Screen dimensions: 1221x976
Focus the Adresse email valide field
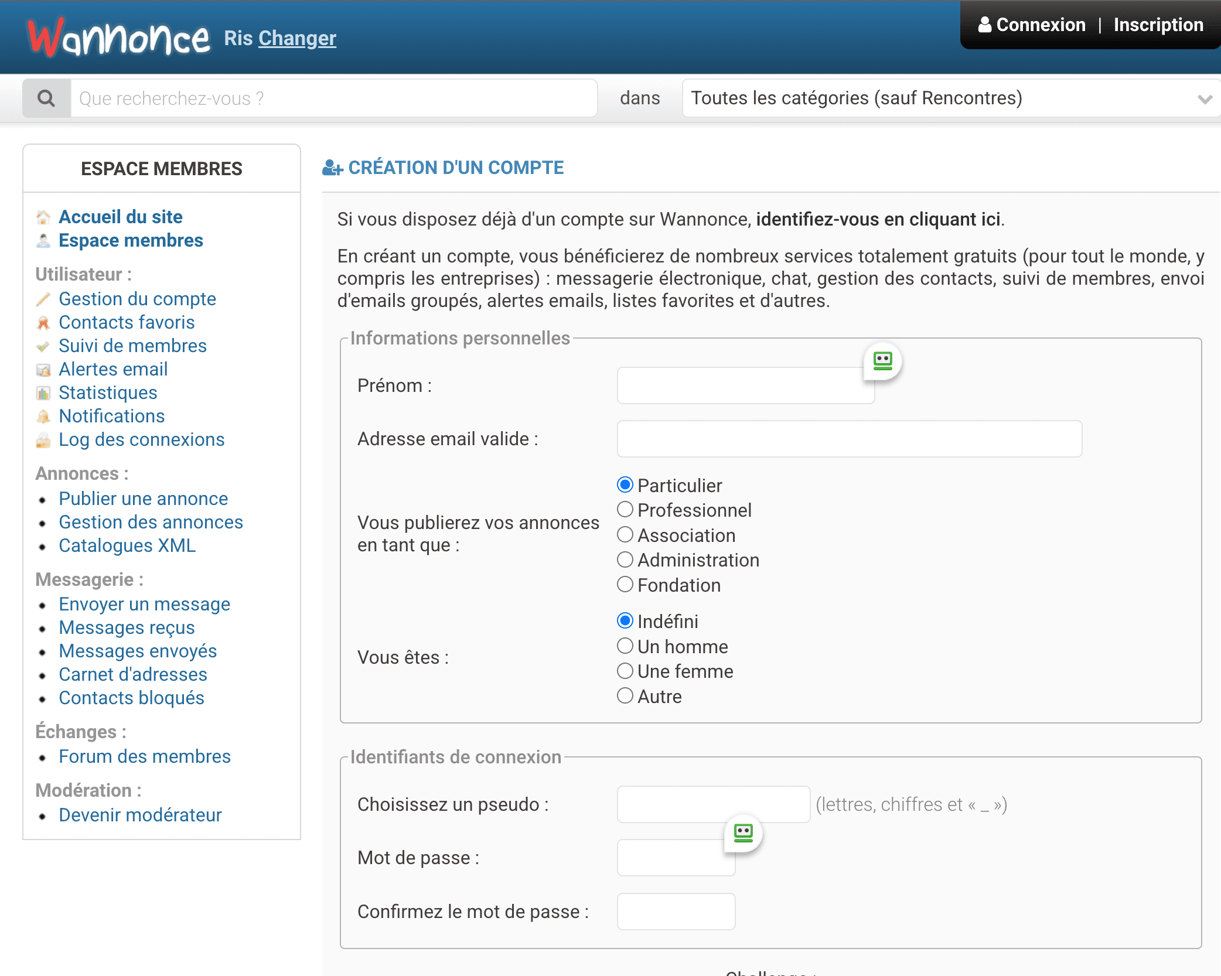tap(849, 439)
